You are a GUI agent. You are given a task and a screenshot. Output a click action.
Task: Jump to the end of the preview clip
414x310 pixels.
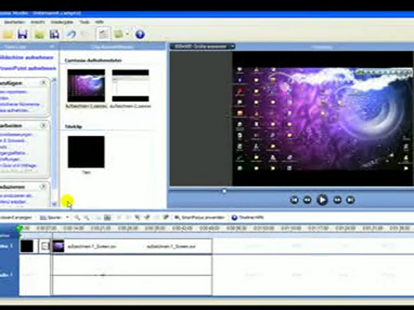(351, 200)
